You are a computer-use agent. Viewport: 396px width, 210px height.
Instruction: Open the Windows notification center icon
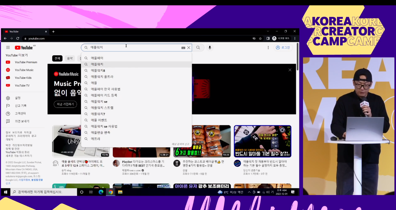[293, 192]
